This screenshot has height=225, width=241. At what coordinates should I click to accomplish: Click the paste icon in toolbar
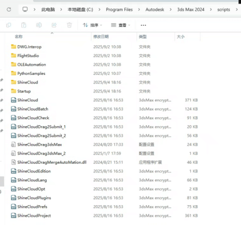point(24,25)
